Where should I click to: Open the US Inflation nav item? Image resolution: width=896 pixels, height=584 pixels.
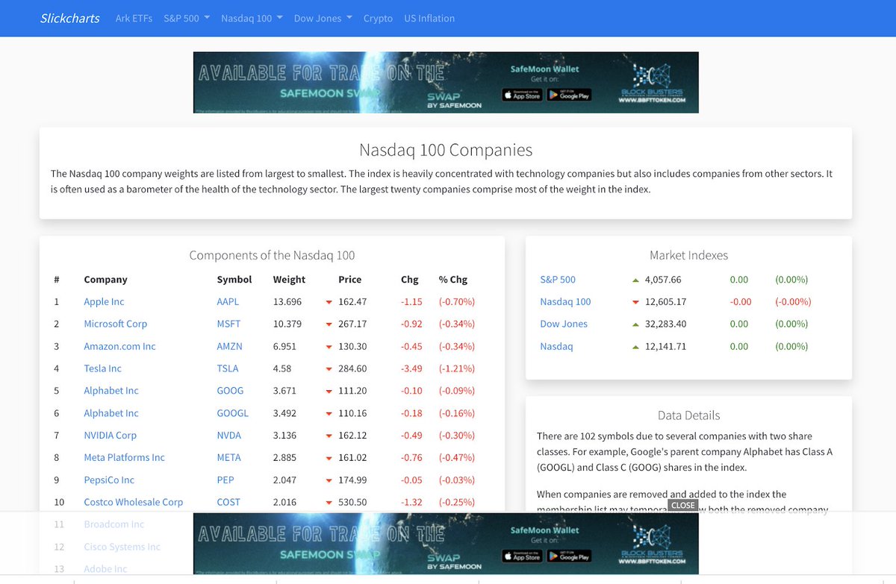[x=429, y=18]
